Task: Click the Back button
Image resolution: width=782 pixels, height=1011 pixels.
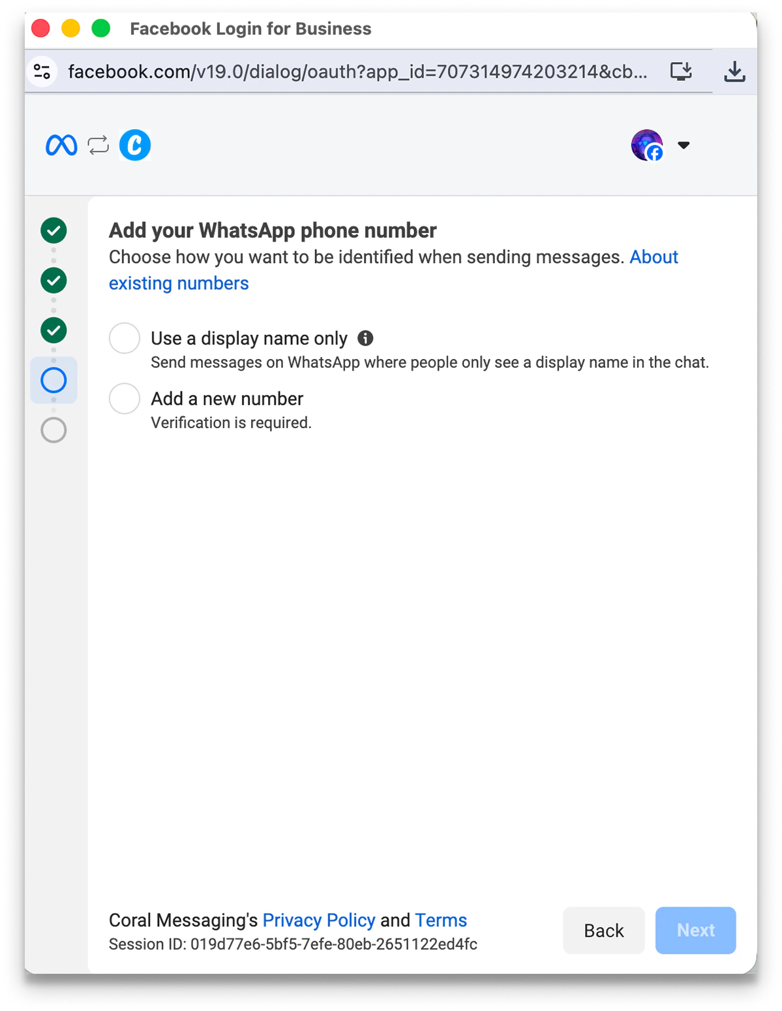Action: (603, 930)
